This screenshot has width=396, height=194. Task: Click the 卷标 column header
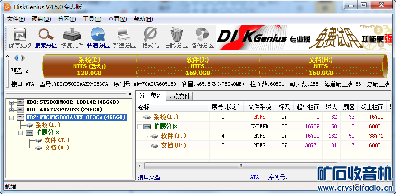click(173, 107)
